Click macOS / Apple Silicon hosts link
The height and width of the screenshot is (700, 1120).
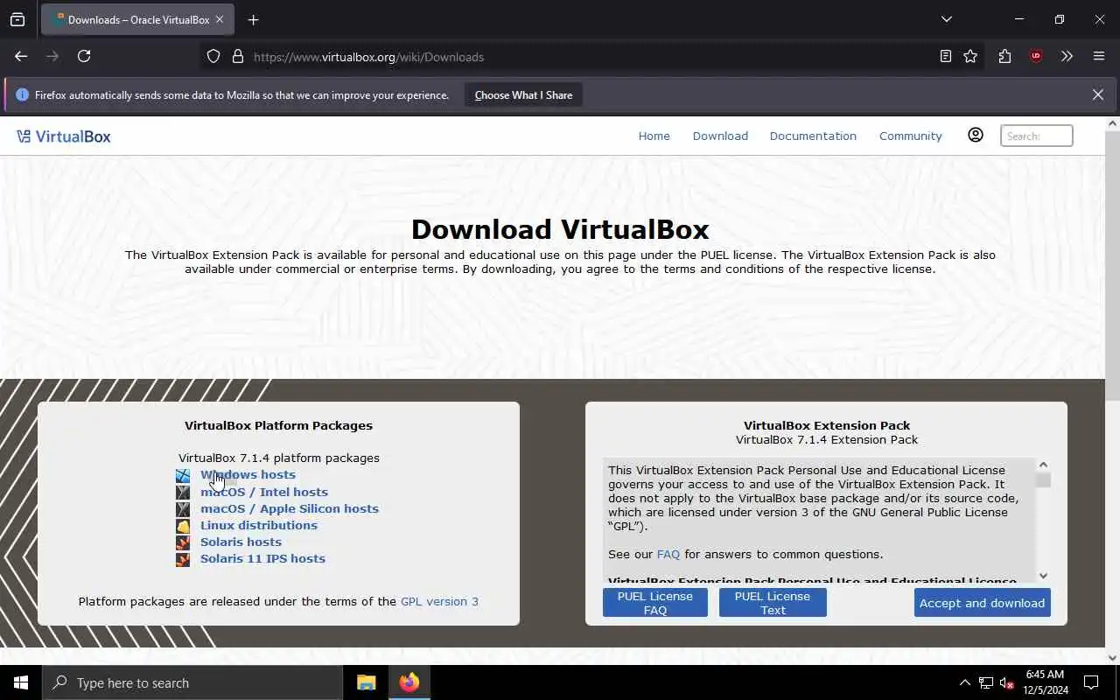(290, 508)
